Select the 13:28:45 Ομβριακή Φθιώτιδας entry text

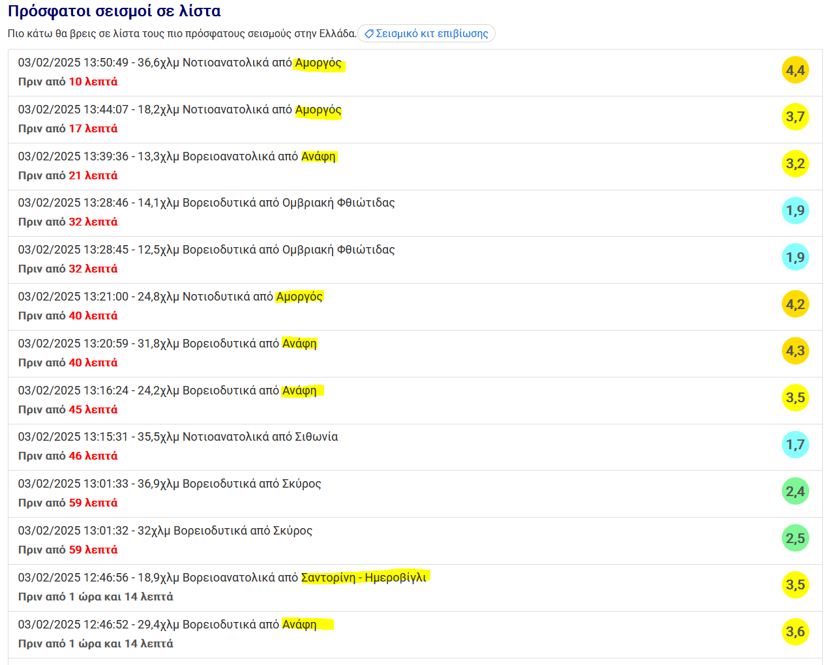(207, 250)
